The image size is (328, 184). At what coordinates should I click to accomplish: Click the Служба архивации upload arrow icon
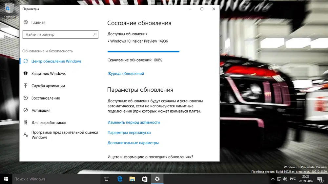tap(26, 86)
